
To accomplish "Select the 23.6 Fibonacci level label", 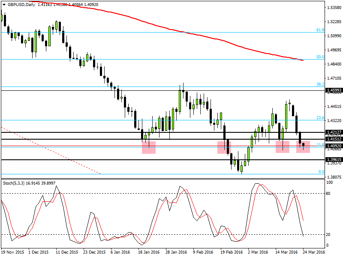I will [320, 118].
